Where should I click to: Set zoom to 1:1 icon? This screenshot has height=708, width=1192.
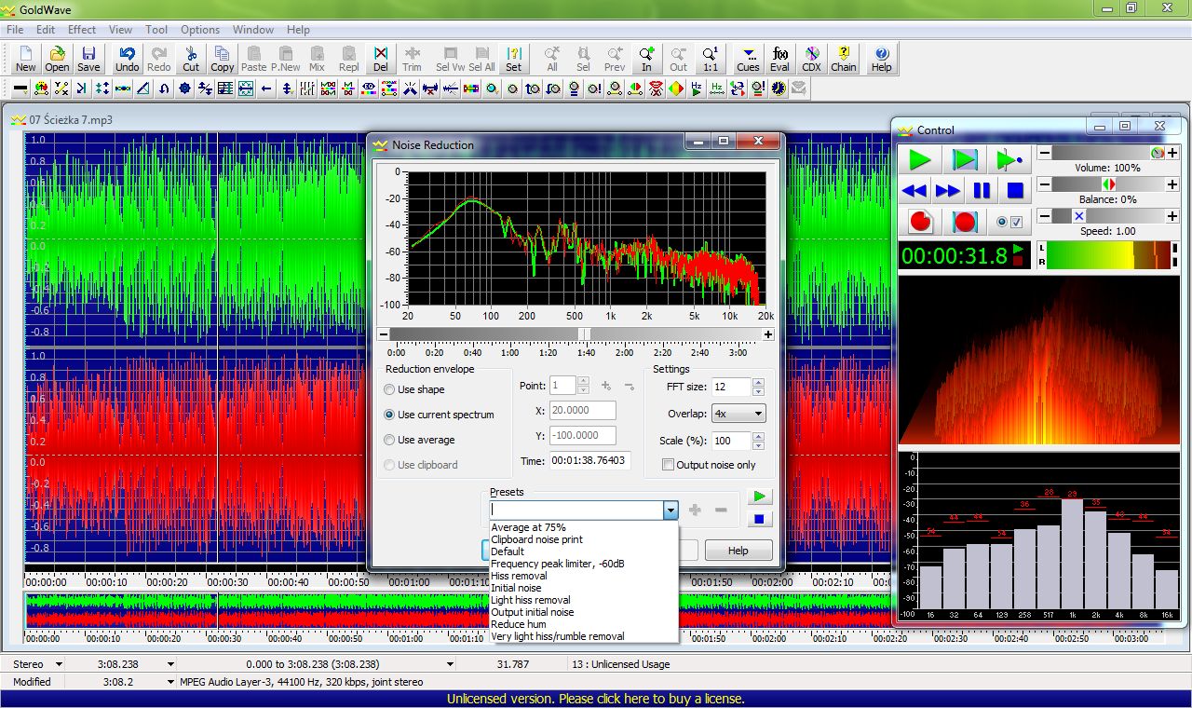pyautogui.click(x=710, y=59)
